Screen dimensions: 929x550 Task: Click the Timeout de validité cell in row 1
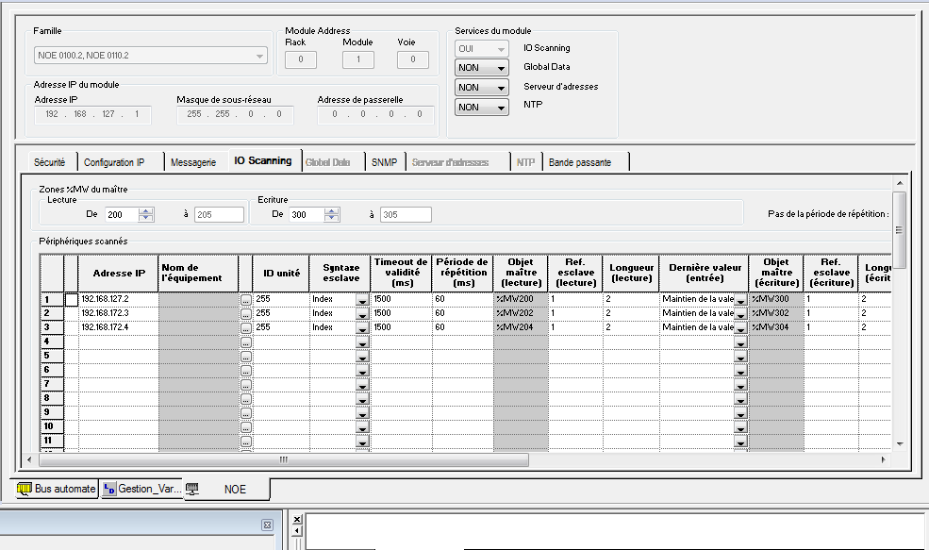pos(401,299)
